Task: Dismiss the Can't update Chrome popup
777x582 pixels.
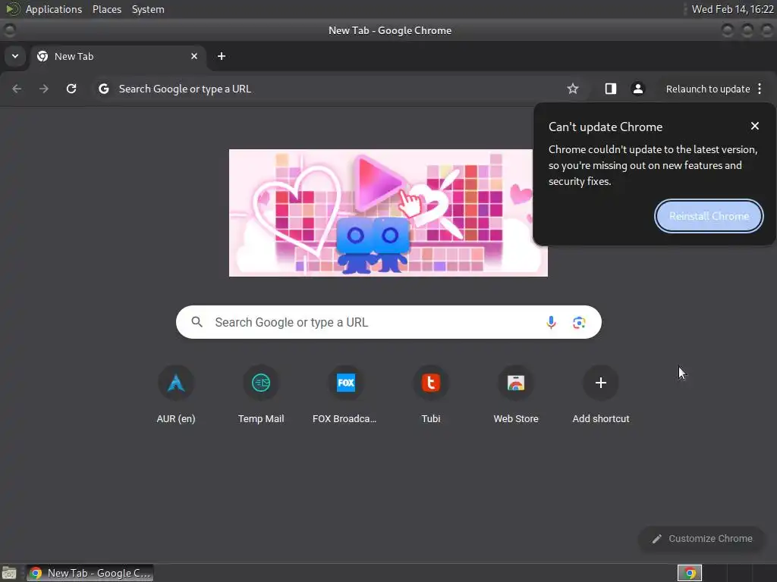Action: pyautogui.click(x=755, y=127)
